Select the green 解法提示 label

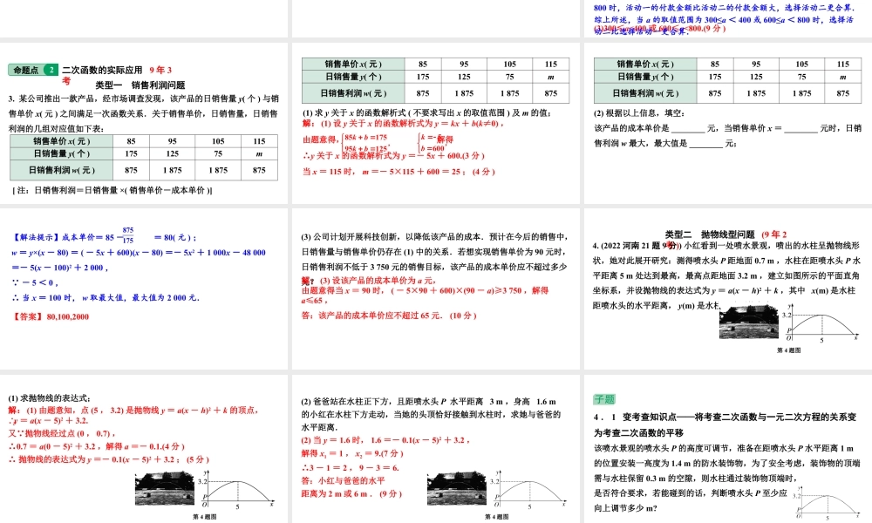coord(34,235)
